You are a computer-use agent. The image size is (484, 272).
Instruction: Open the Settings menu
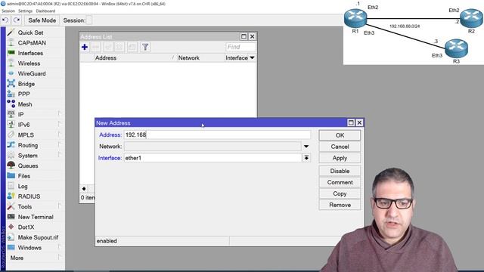25,11
